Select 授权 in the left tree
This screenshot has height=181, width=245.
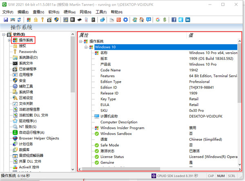click(x=22, y=46)
